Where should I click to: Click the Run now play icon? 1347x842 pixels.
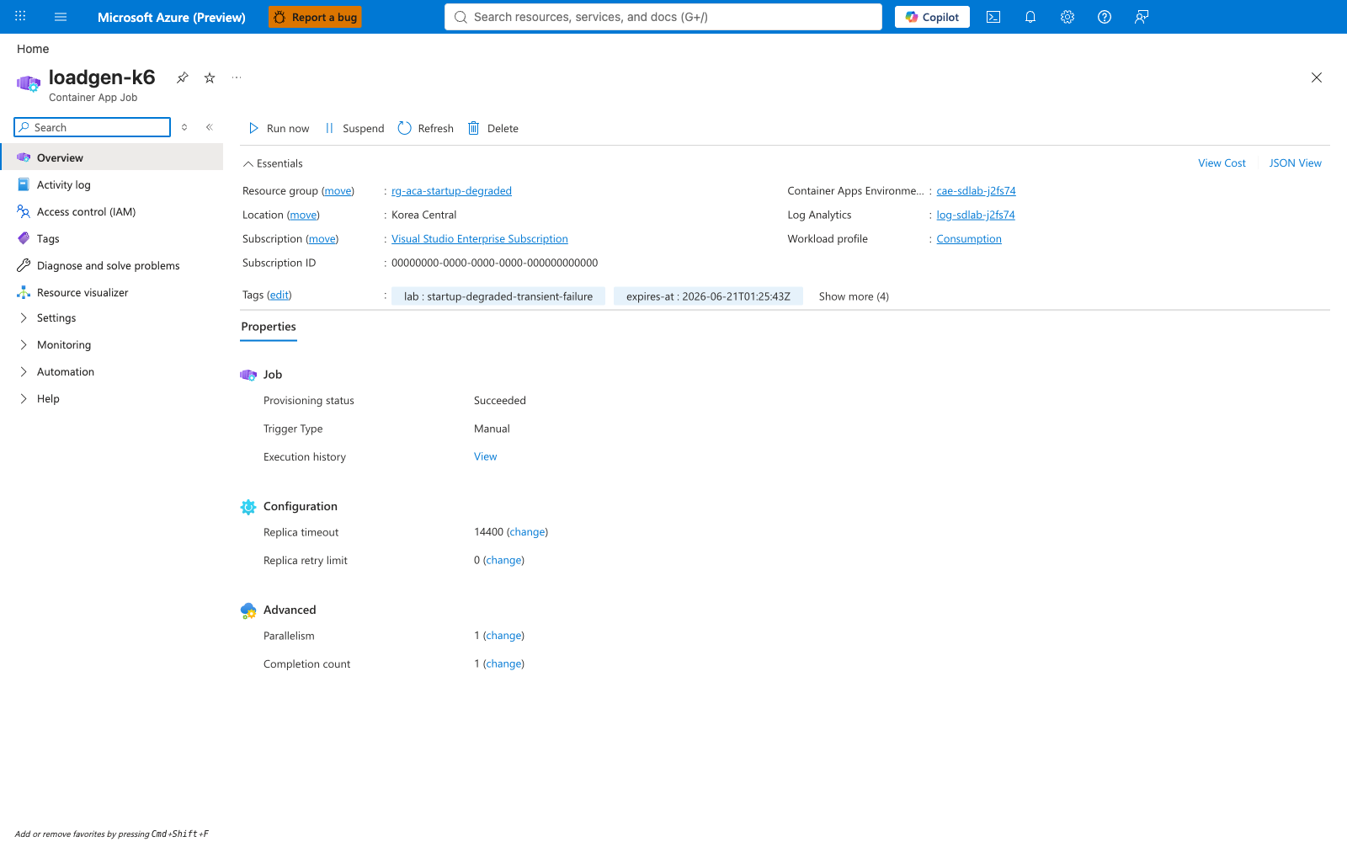253,128
